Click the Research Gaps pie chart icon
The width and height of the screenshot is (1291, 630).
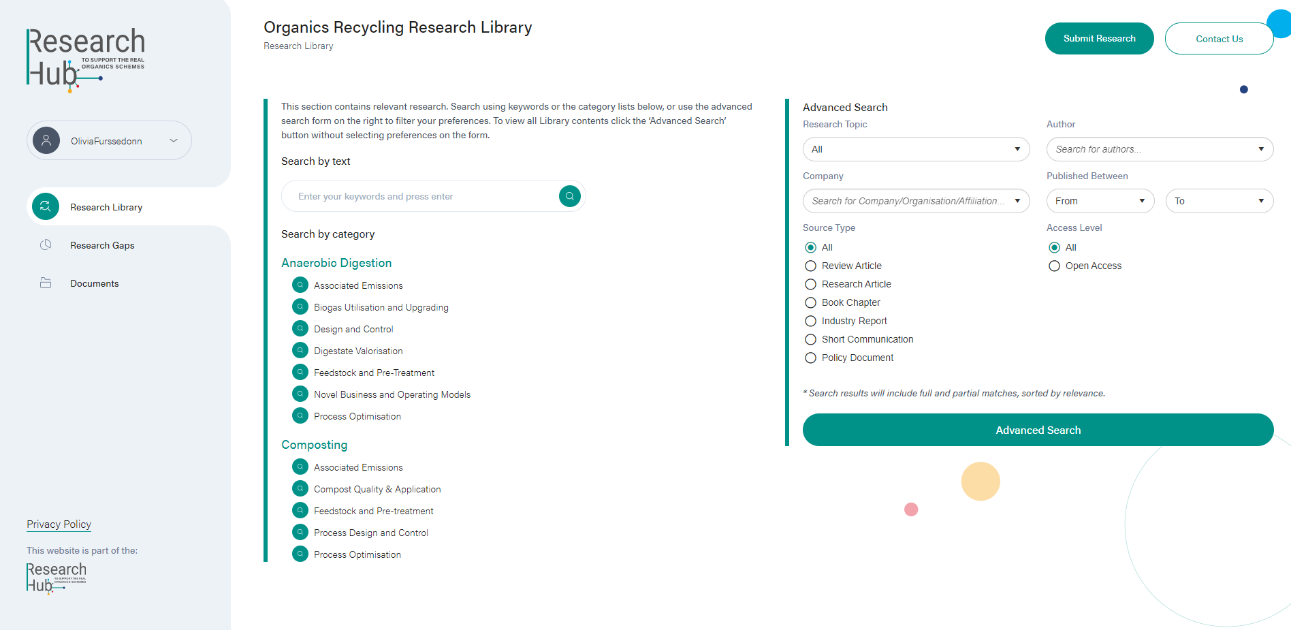(46, 245)
